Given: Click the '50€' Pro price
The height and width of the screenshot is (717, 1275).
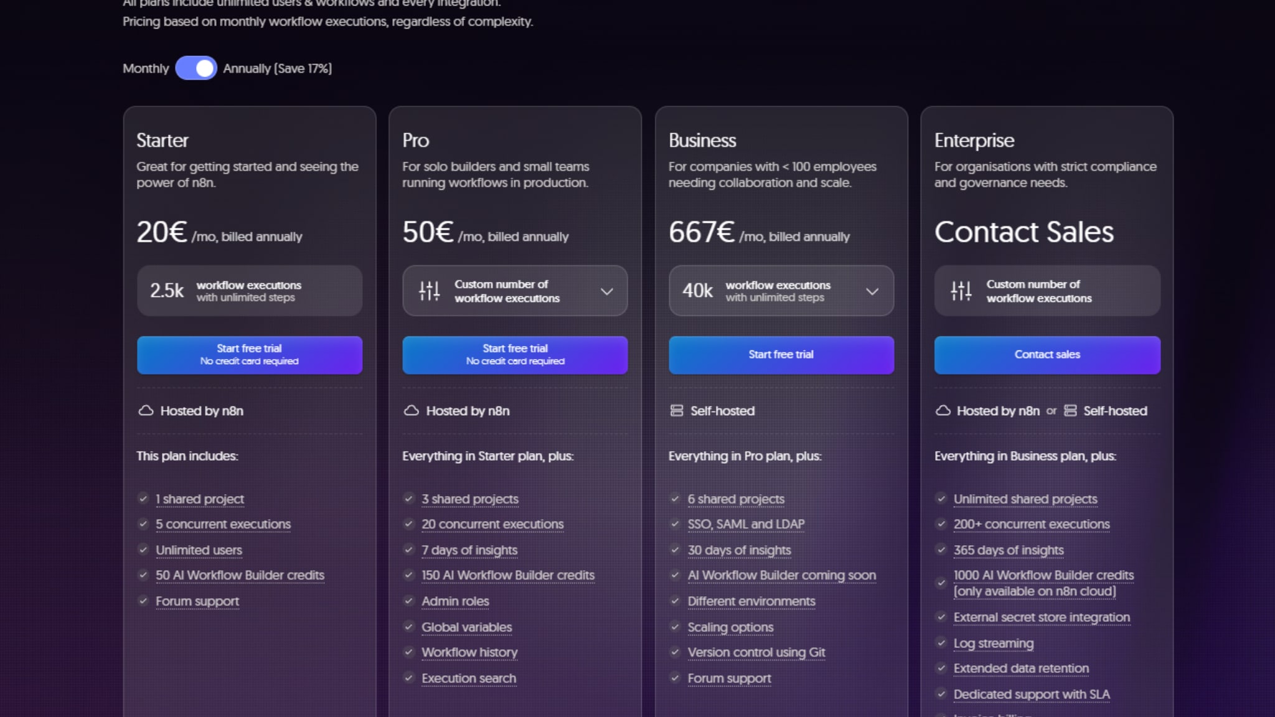Looking at the screenshot, I should (428, 232).
